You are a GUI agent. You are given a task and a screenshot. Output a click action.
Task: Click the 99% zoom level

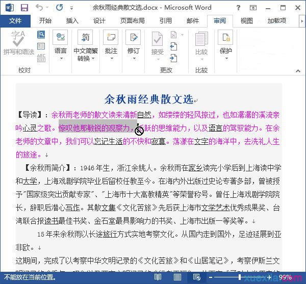coord(285,277)
